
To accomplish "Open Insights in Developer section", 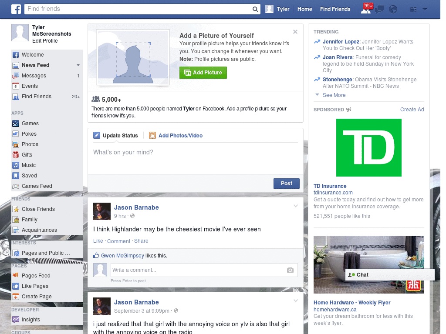I will (x=47, y=320).
